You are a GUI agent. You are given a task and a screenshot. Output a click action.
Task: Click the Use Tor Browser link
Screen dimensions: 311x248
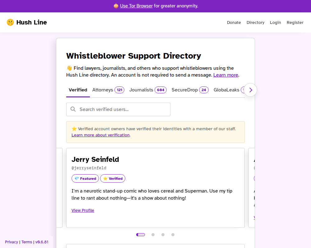pos(136,6)
